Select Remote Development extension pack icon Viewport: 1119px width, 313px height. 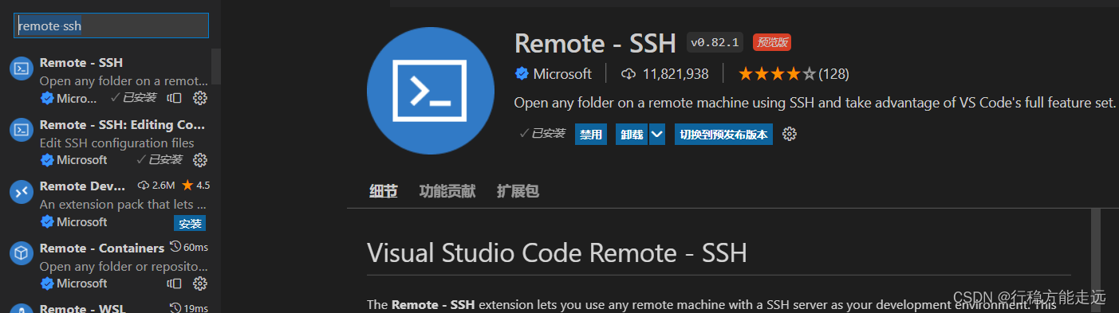(x=21, y=192)
